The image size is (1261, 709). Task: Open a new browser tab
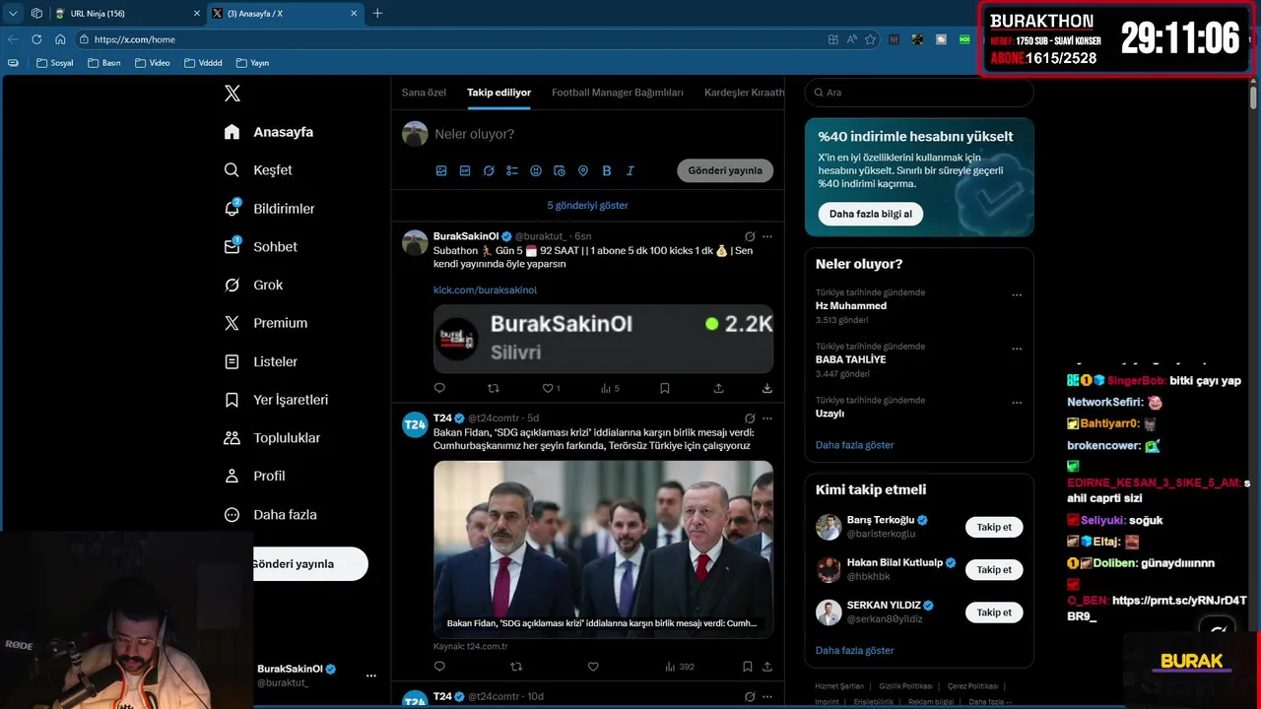pos(377,13)
